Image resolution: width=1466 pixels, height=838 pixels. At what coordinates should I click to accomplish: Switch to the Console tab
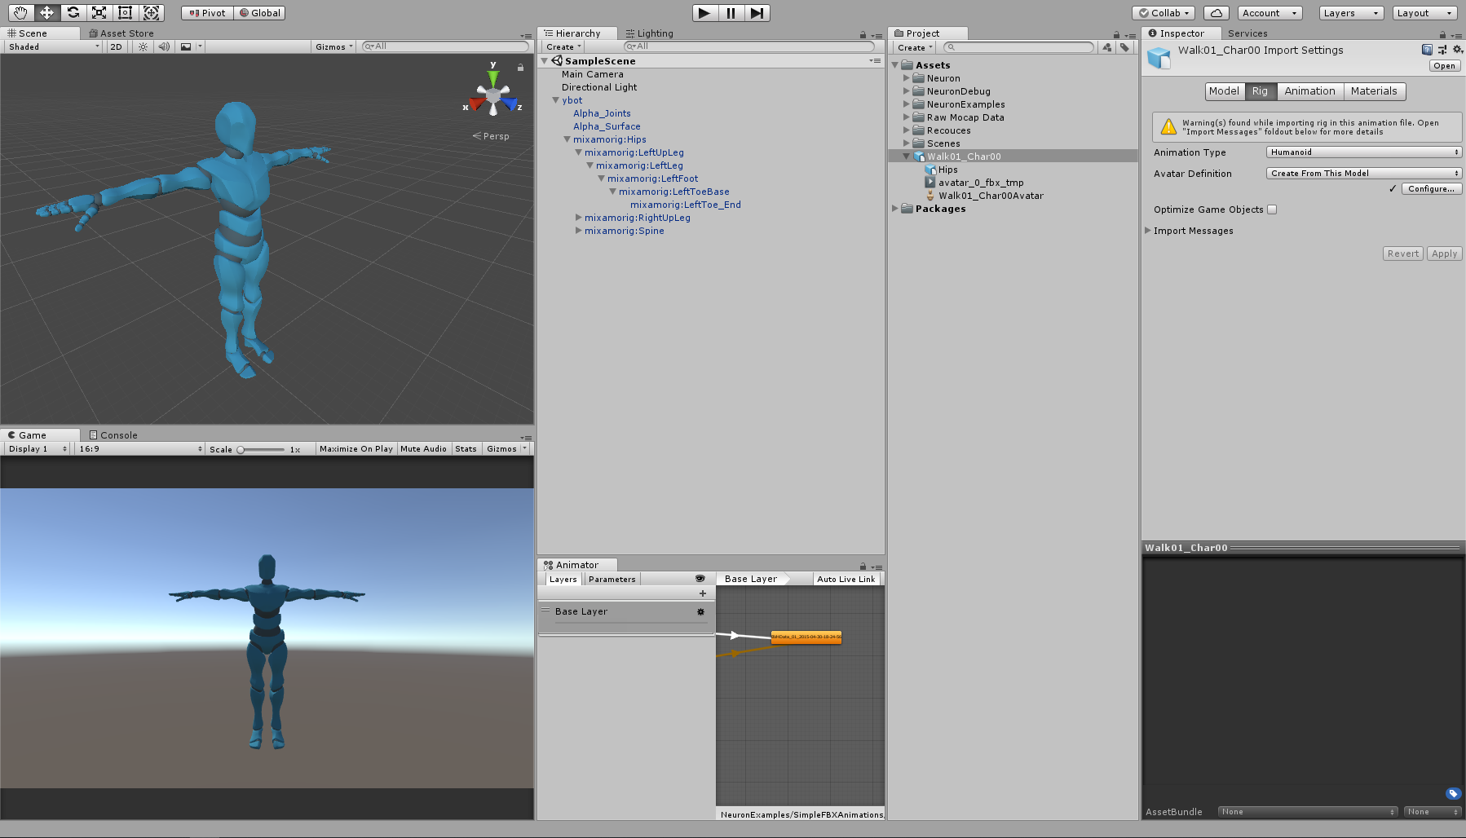[x=113, y=434]
